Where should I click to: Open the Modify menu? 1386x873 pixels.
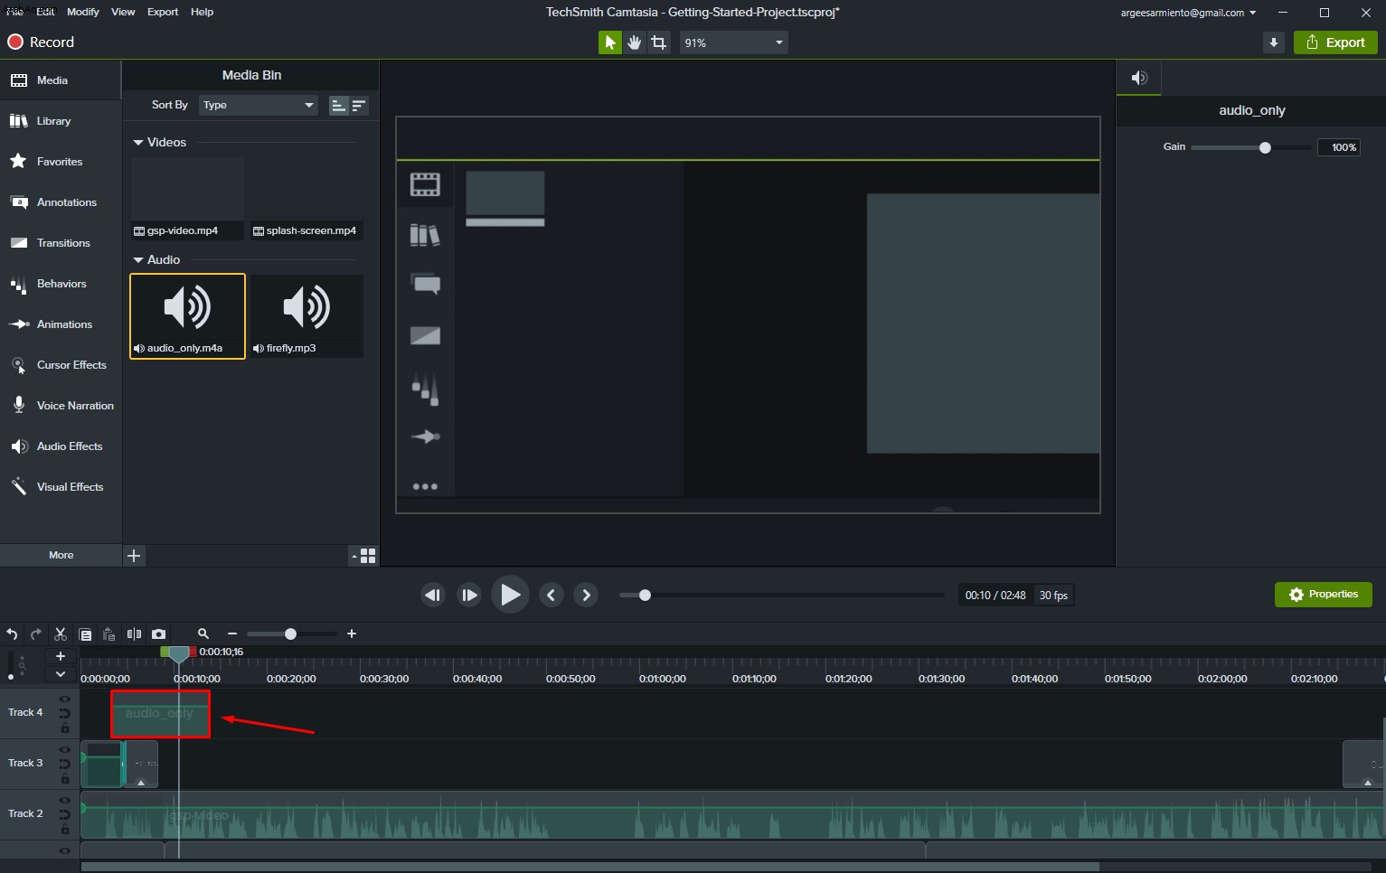pos(83,12)
